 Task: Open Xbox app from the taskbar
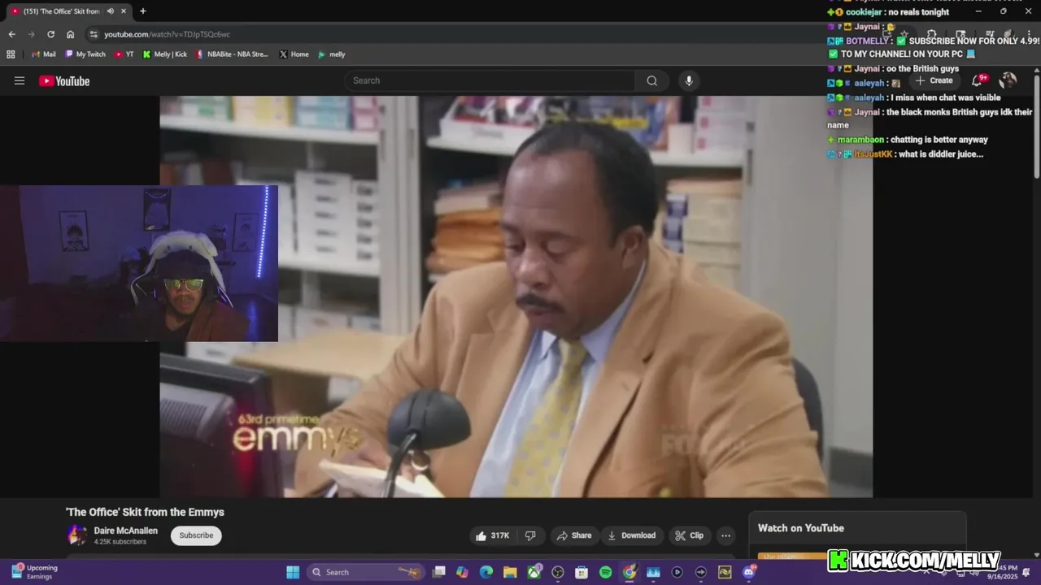534,572
